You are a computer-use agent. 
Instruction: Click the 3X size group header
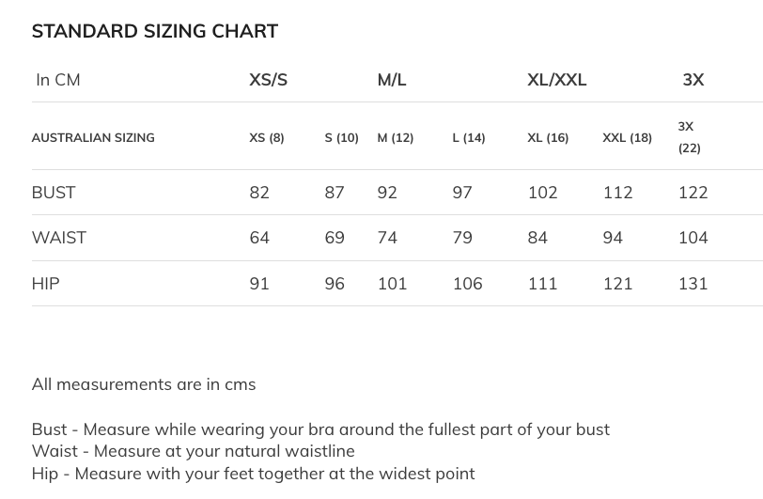click(x=693, y=80)
